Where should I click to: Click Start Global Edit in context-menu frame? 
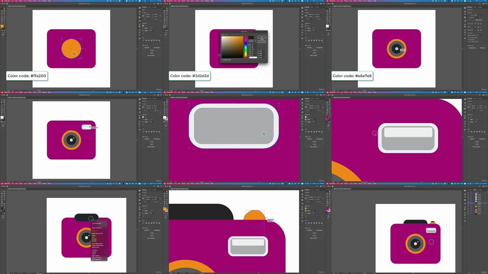coord(152,238)
